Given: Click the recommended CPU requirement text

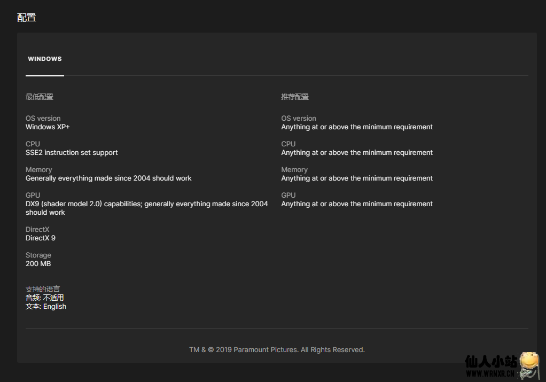Looking at the screenshot, I should [357, 153].
